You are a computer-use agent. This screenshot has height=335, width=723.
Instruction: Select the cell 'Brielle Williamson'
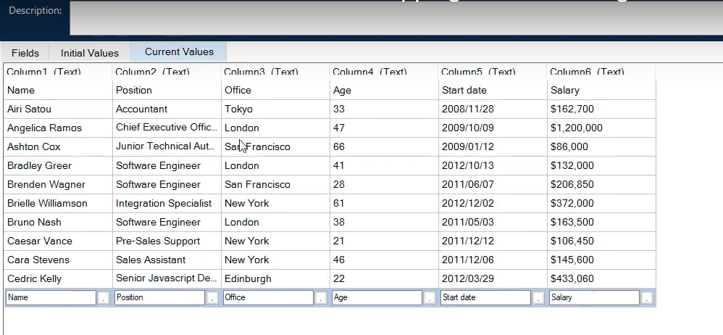coord(58,204)
